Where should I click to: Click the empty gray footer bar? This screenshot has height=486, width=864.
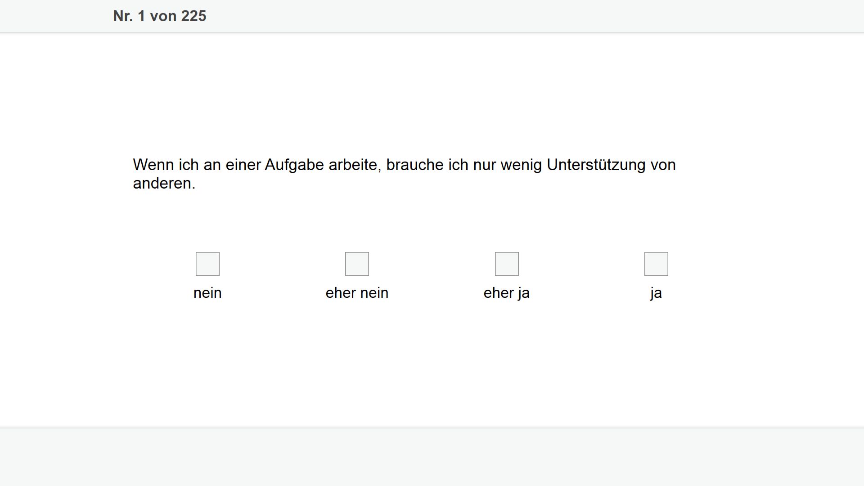[x=432, y=457]
